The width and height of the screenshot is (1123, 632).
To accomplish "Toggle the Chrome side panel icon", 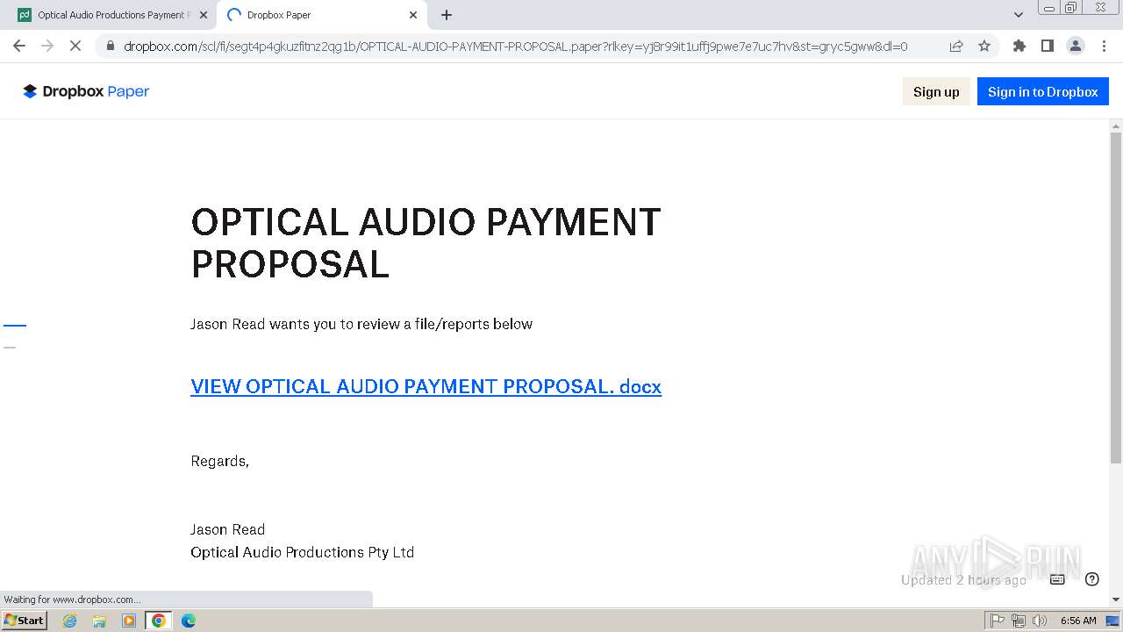I will point(1047,46).
